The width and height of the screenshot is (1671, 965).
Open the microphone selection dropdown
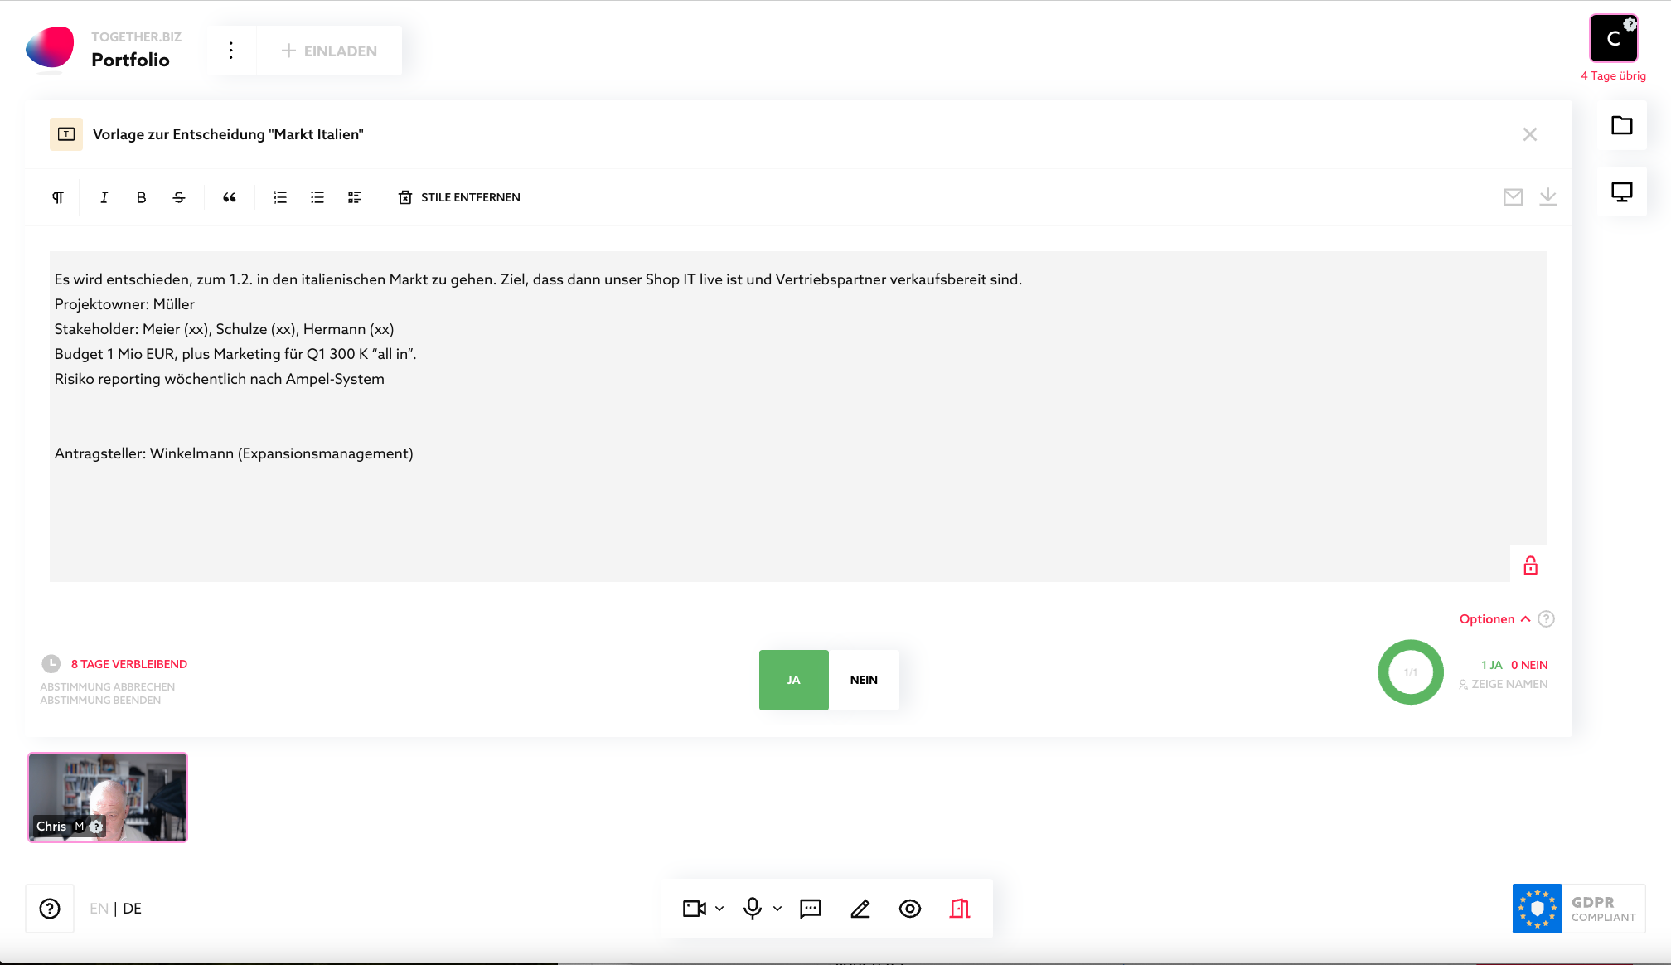pyautogui.click(x=777, y=909)
